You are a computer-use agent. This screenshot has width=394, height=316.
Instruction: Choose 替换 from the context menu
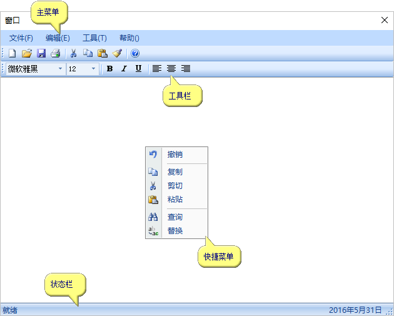pyautogui.click(x=175, y=231)
